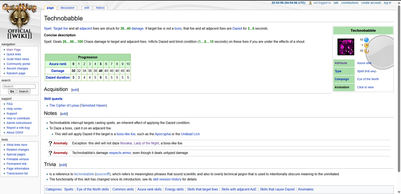Open Printable version

(x=18, y=159)
